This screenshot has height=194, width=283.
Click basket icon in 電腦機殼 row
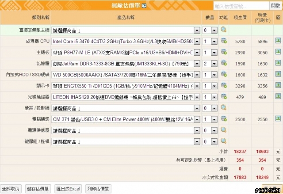pyautogui.click(x=224, y=118)
